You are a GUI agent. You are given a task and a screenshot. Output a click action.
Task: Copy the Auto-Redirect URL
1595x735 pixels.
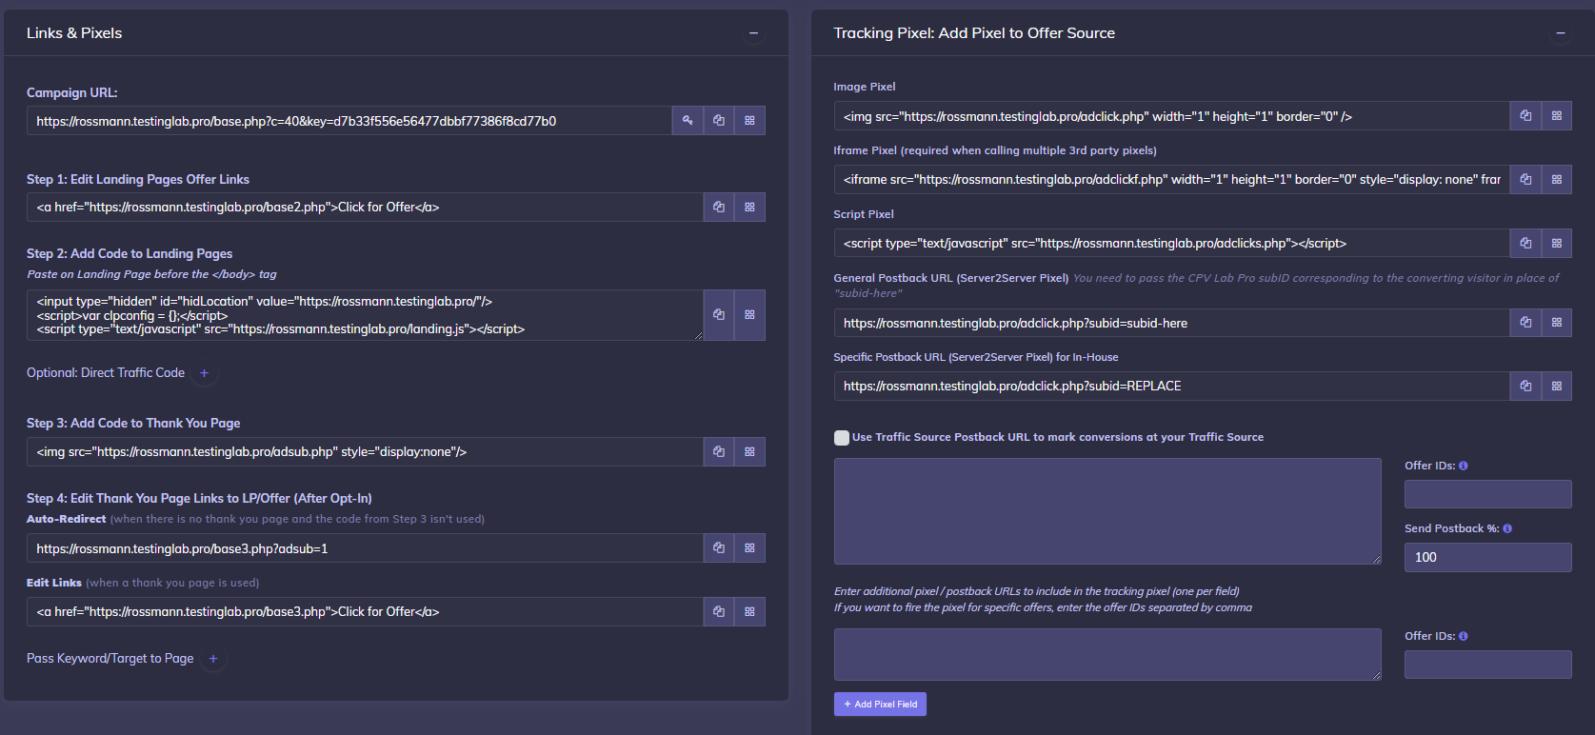pos(719,548)
